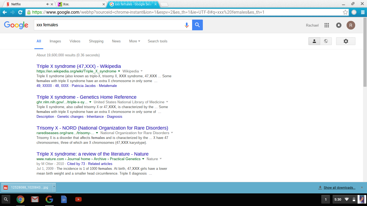Expand the More search categories dropdown
Image resolution: width=367 pixels, height=206 pixels.
click(135, 41)
